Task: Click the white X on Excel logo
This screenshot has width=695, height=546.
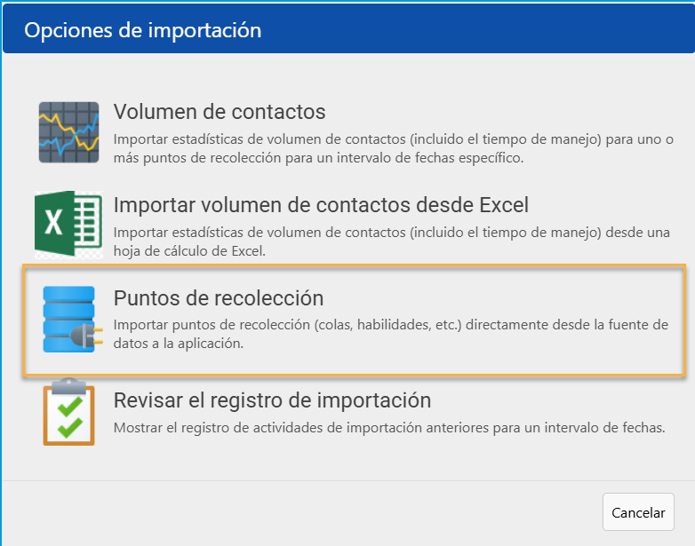Action: click(53, 221)
